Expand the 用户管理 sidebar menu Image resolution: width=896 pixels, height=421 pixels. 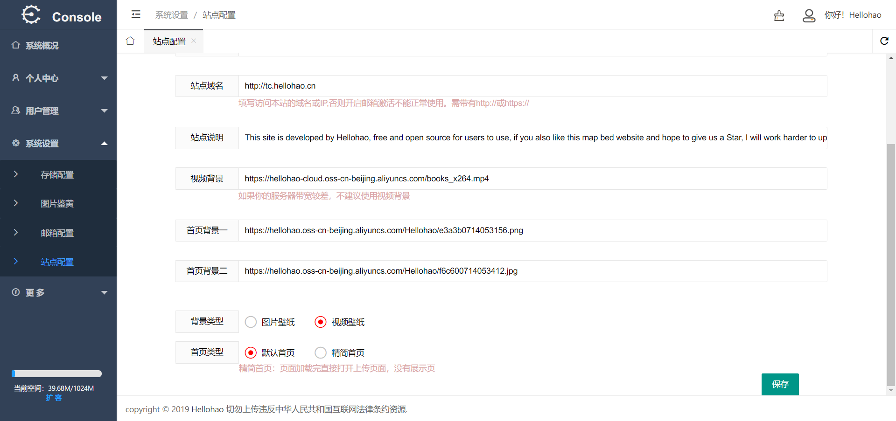[58, 111]
